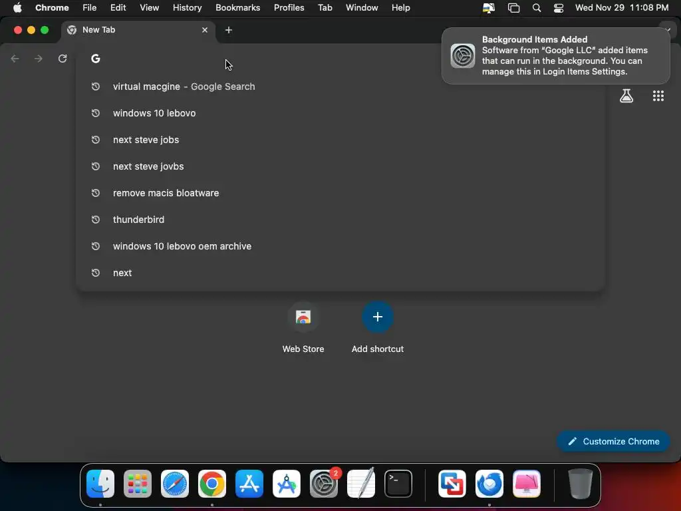
Task: Open the Help menu
Action: tap(400, 8)
